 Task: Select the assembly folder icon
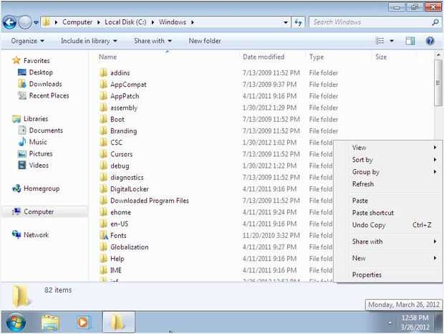[103, 108]
